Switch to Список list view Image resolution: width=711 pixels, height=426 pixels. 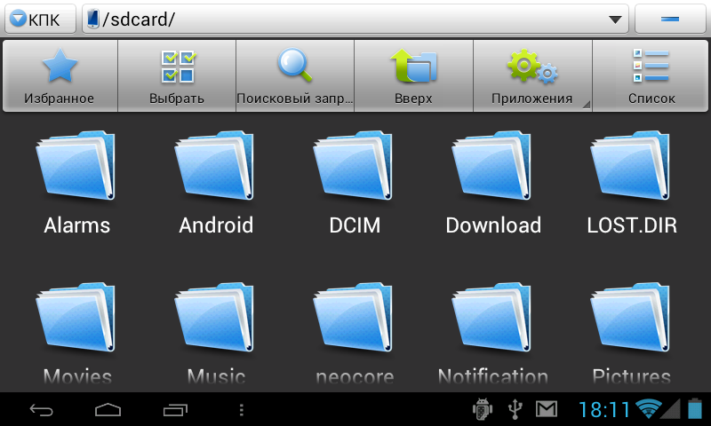click(651, 75)
